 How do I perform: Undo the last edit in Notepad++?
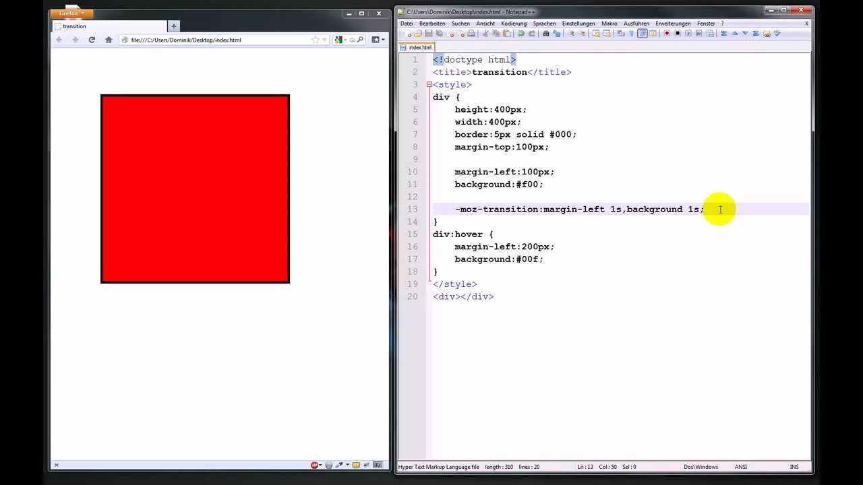click(x=521, y=33)
